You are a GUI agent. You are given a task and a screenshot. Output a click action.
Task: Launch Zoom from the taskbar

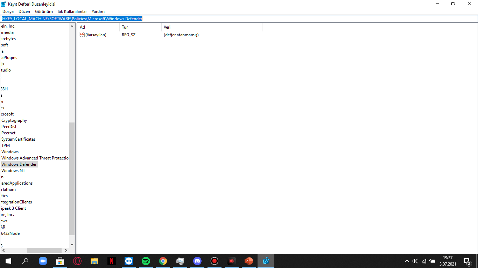pos(43,261)
